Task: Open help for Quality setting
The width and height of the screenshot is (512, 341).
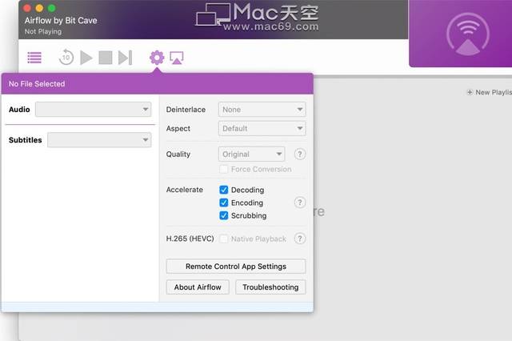Action: [x=300, y=154]
